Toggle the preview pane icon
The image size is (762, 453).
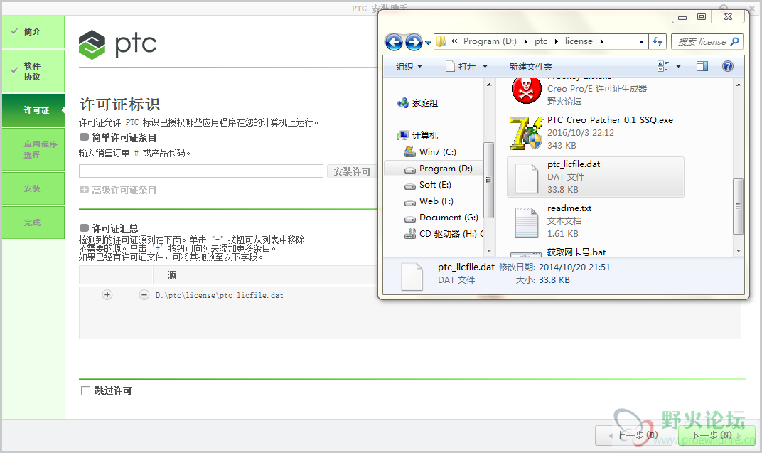pyautogui.click(x=702, y=66)
